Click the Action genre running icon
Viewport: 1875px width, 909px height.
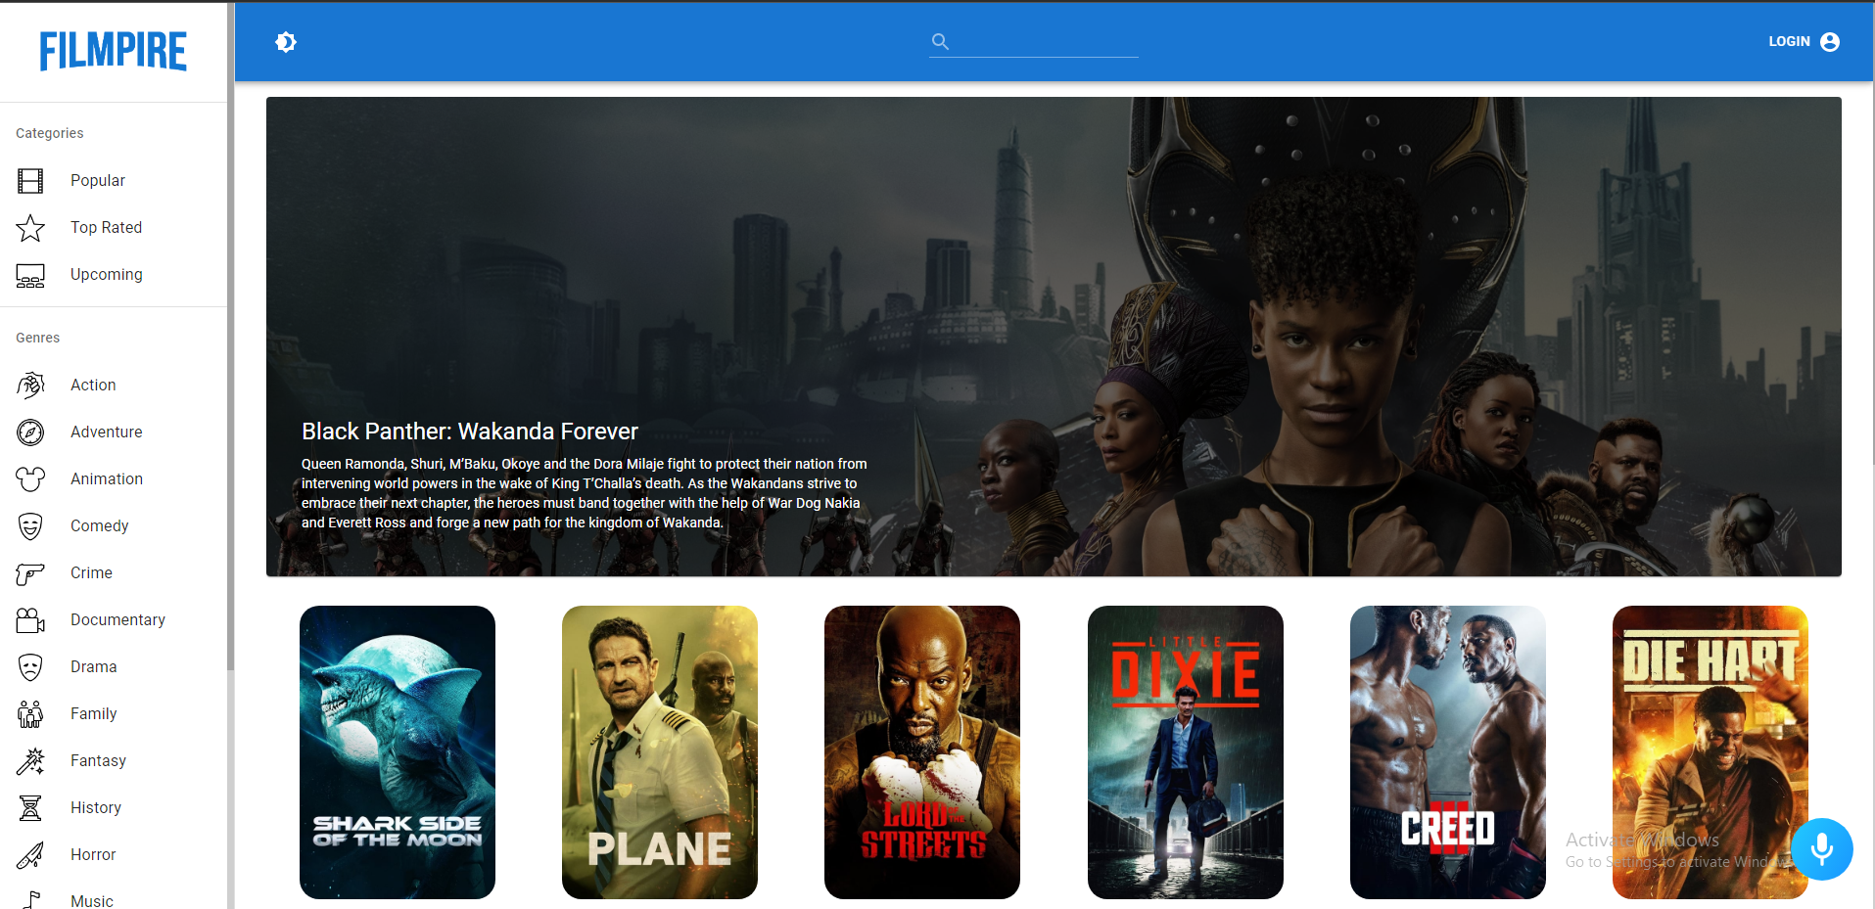[x=30, y=385]
